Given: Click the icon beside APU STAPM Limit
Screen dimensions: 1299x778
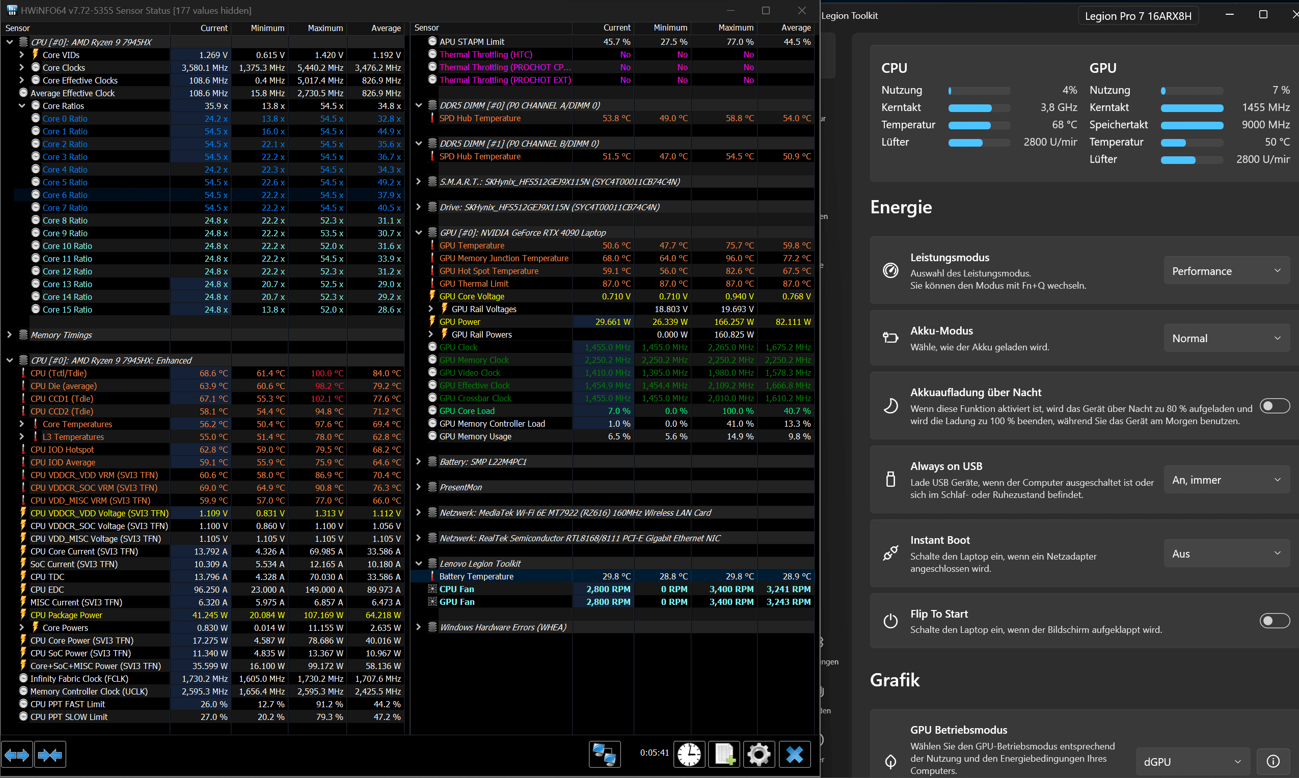Looking at the screenshot, I should 432,41.
